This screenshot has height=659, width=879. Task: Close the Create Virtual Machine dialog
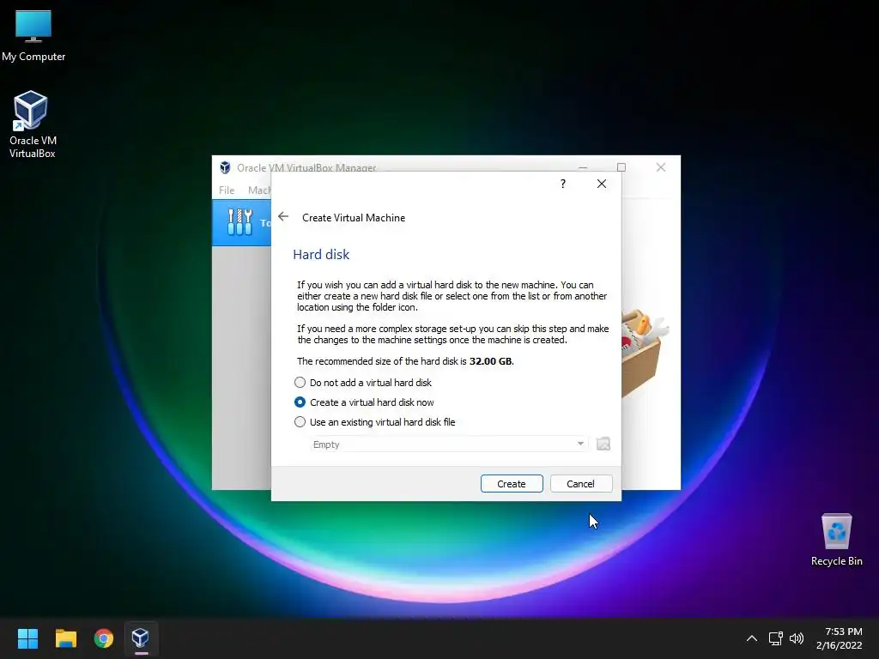coord(602,184)
